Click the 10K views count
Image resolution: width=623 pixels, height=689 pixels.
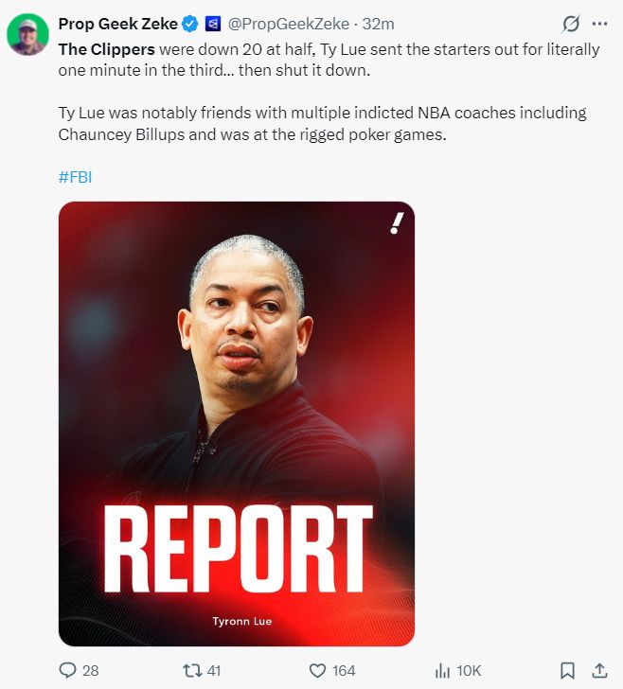[x=469, y=670]
